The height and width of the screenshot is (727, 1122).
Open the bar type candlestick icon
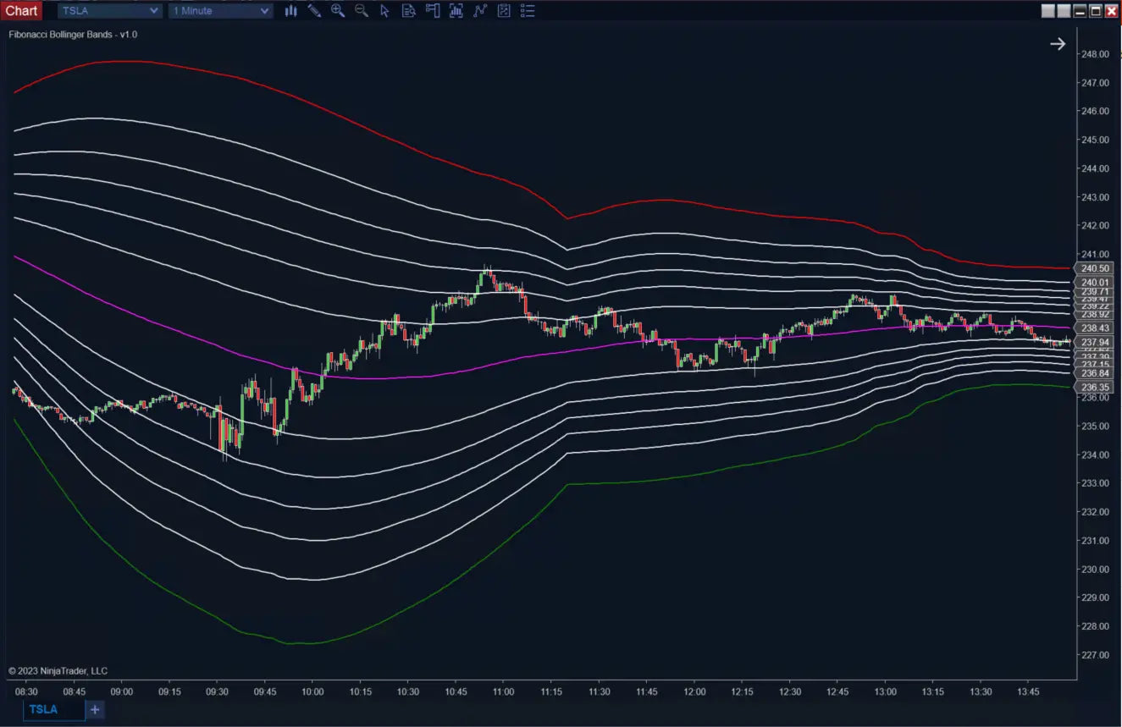coord(290,11)
